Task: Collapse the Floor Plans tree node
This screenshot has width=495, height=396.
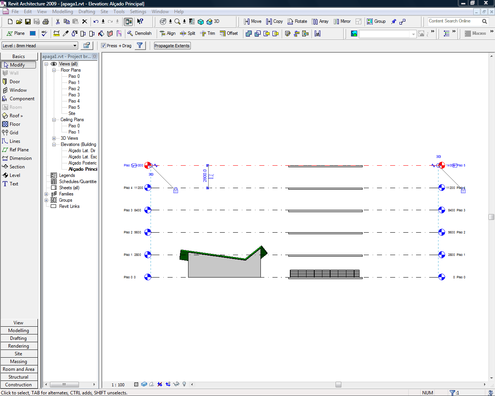Action: tap(54, 70)
